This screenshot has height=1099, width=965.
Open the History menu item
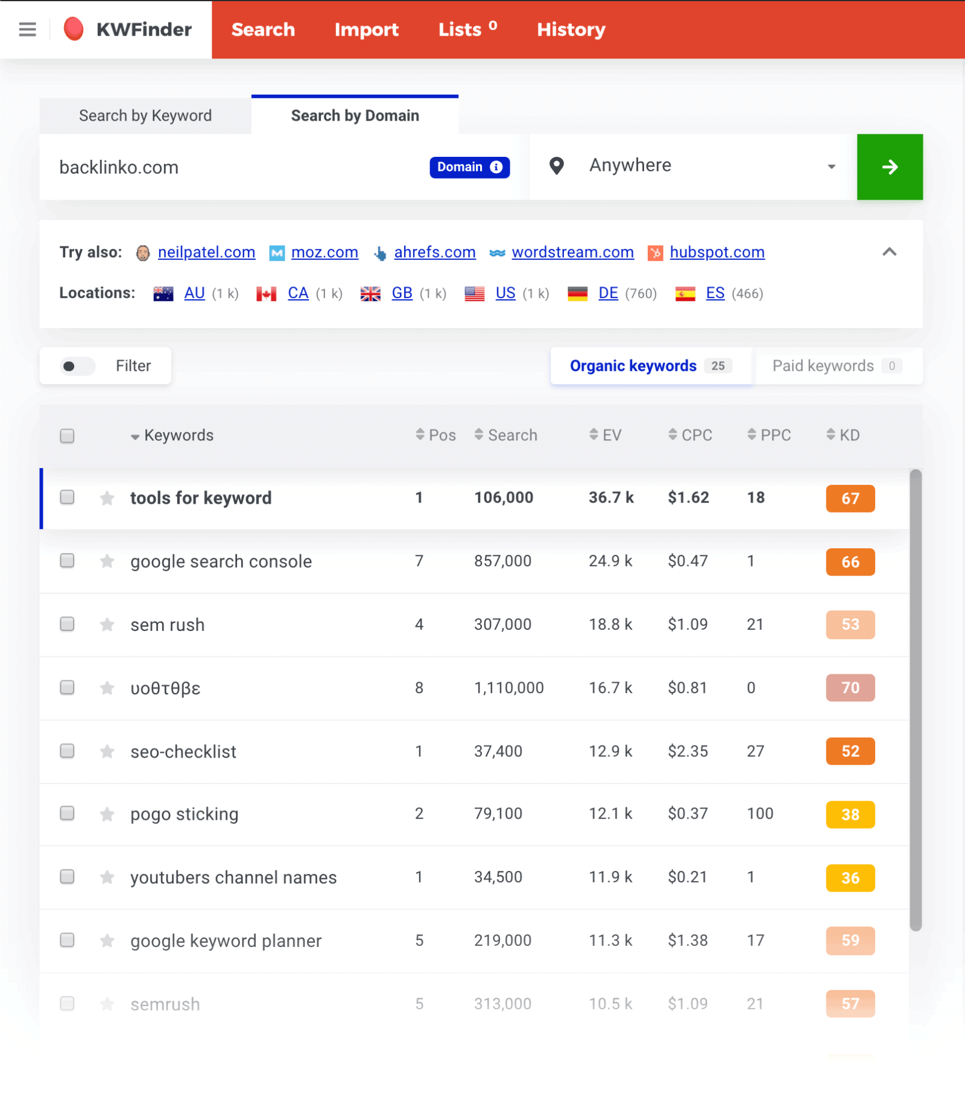(x=570, y=30)
